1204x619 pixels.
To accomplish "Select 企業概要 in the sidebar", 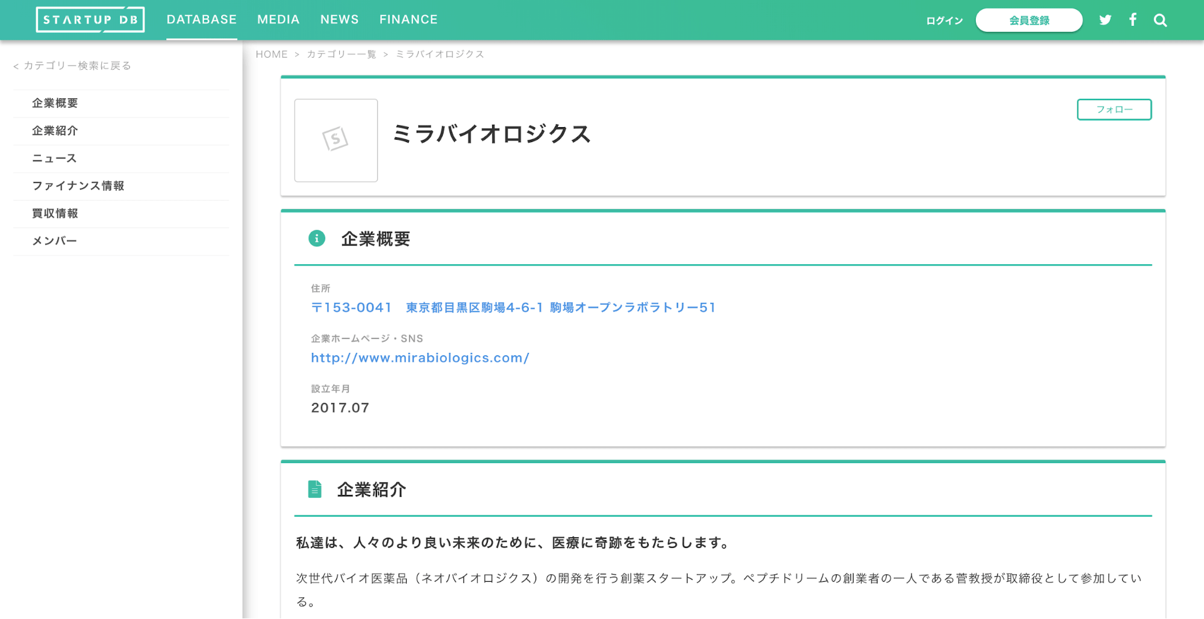I will click(x=121, y=104).
